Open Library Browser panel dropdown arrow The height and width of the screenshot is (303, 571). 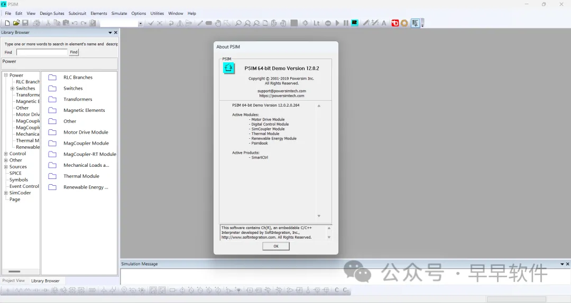pyautogui.click(x=110, y=32)
